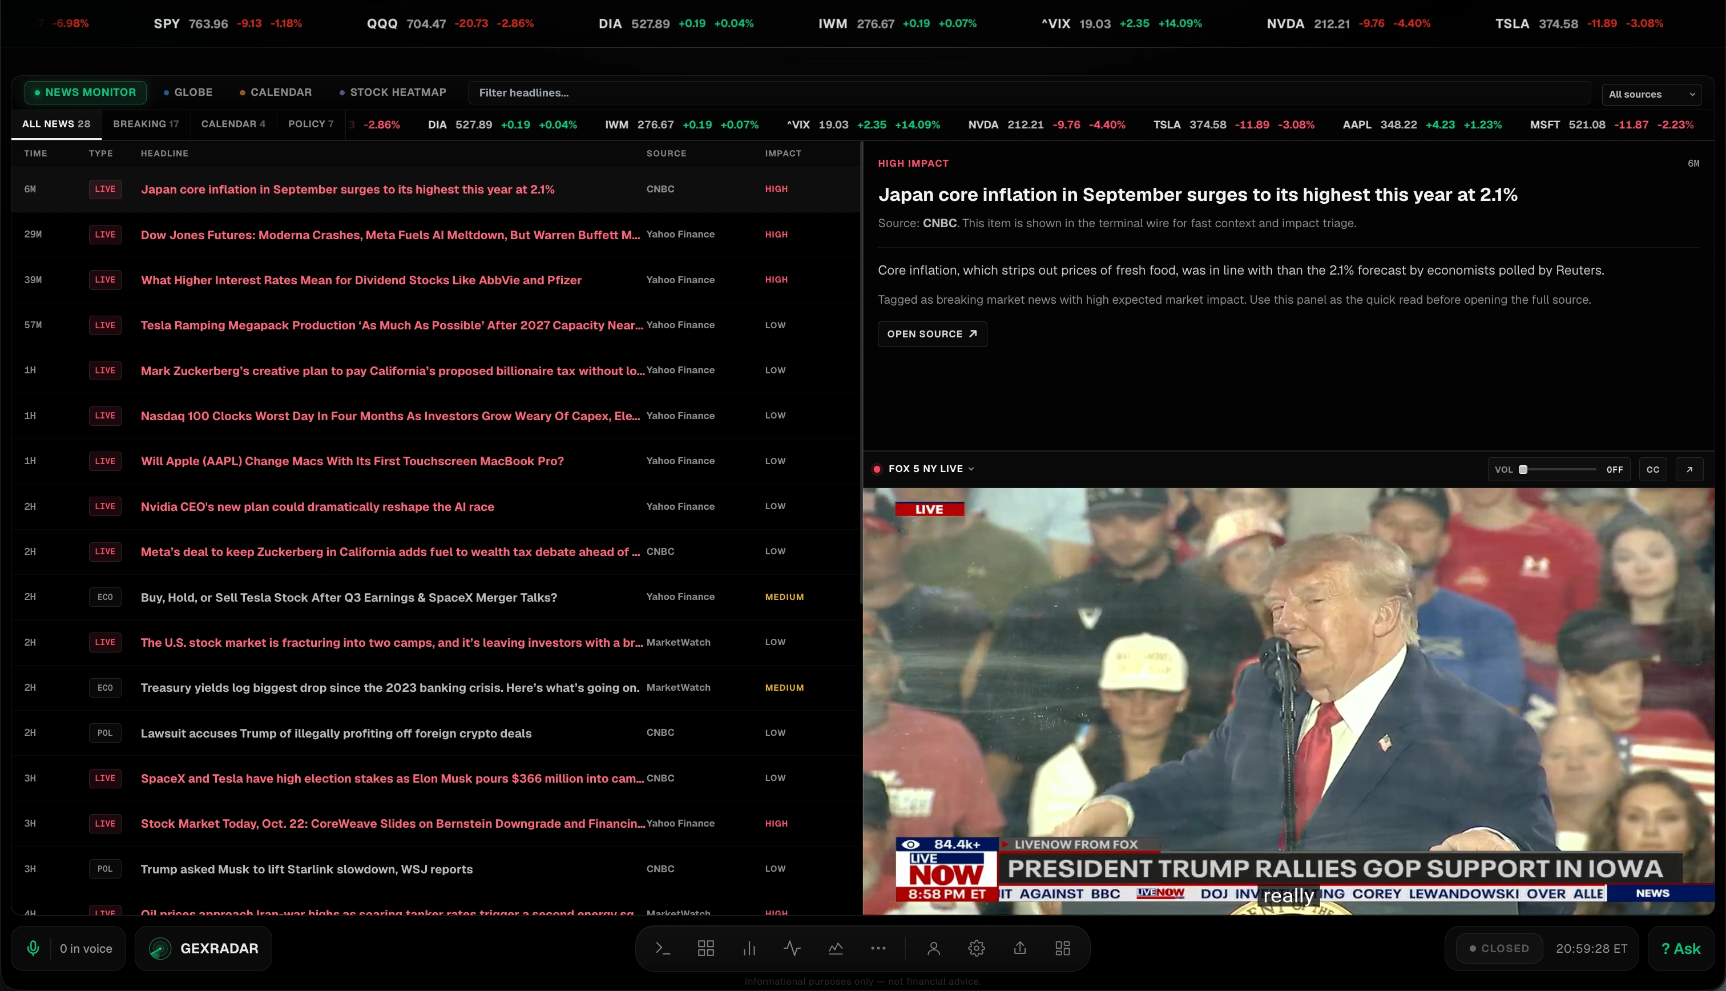This screenshot has width=1726, height=991.
Task: Select the CALENDAR 4 filter tab
Action: (233, 124)
